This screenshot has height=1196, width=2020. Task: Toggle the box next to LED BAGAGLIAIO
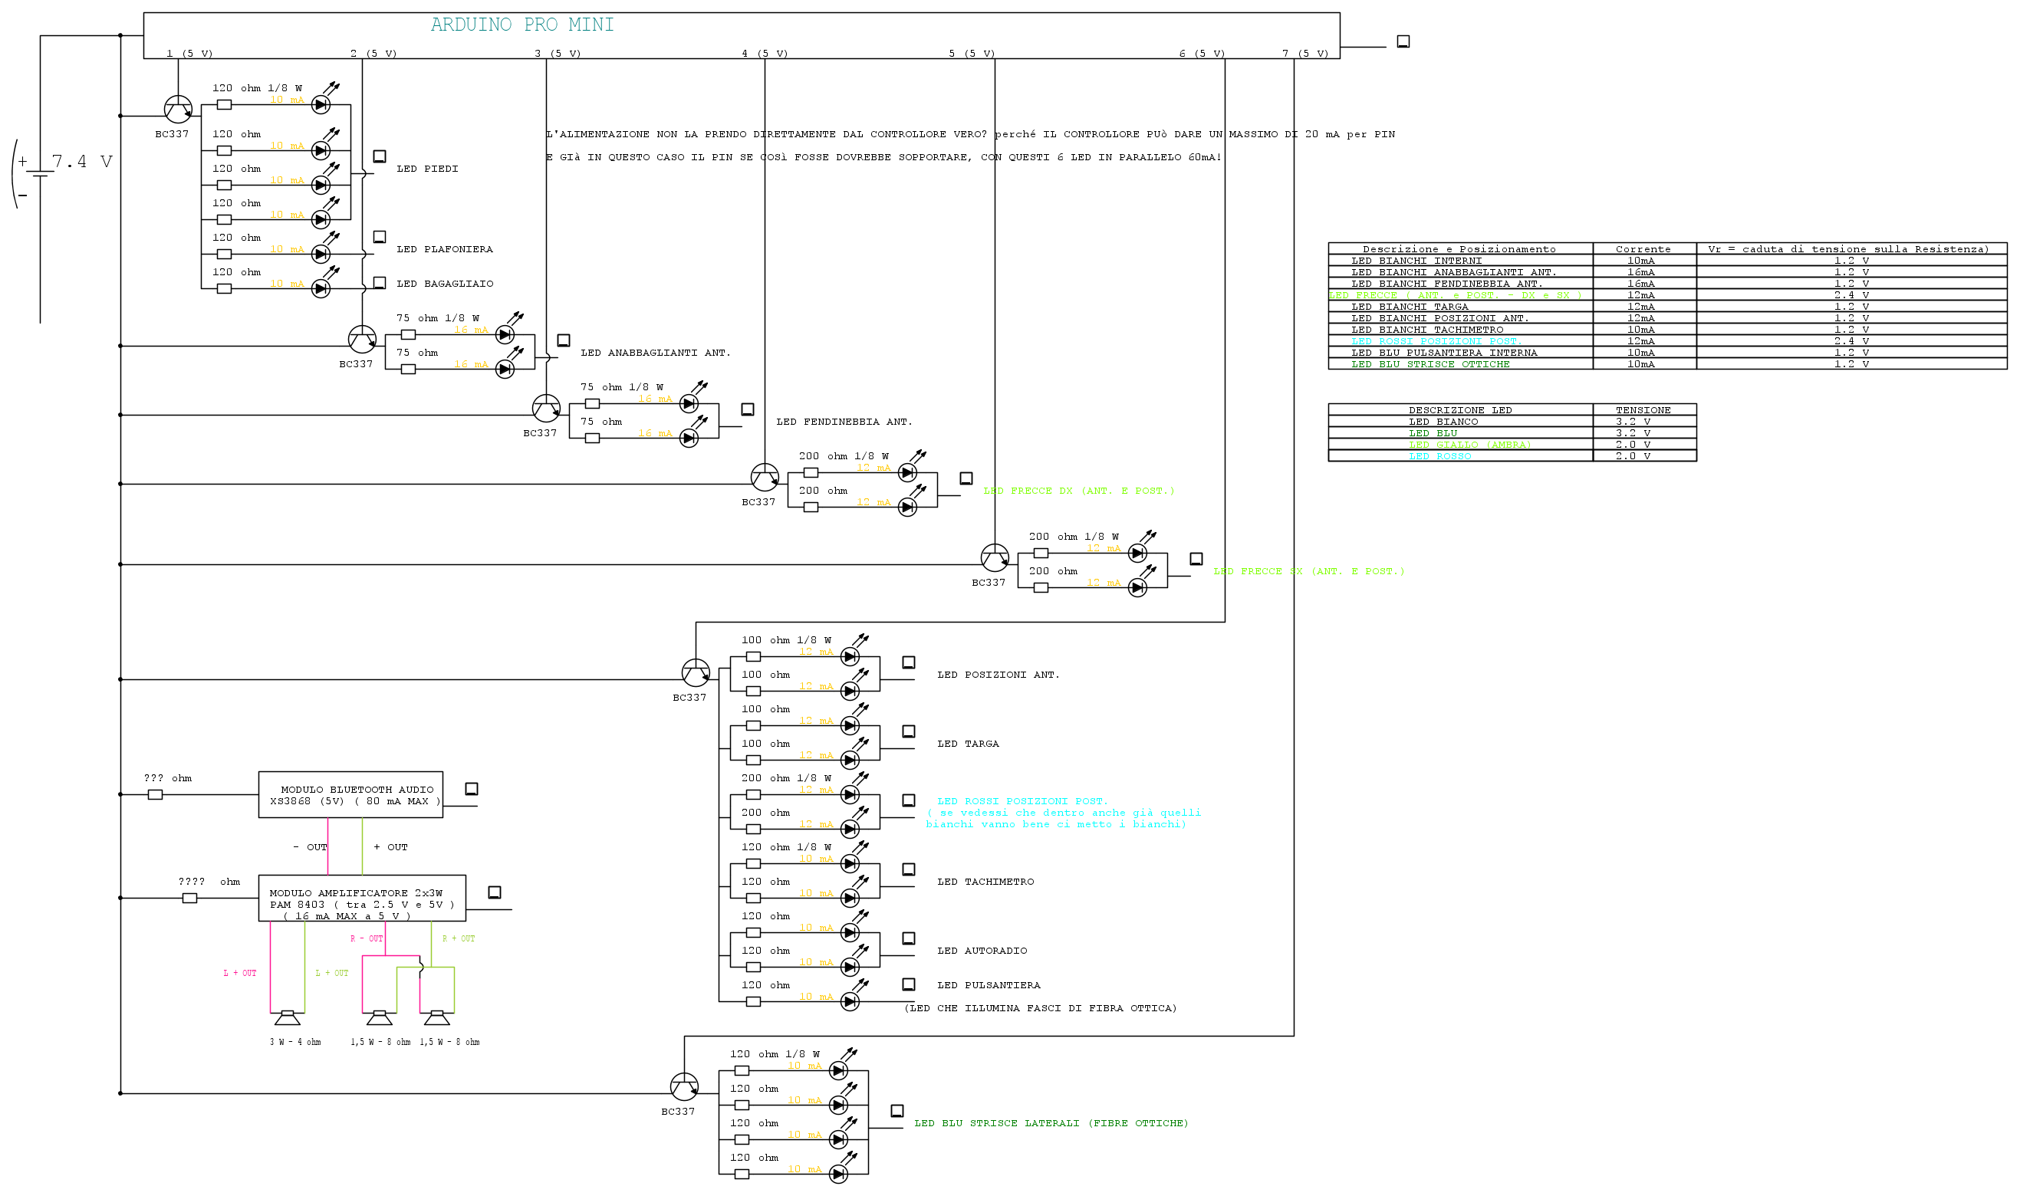click(379, 283)
